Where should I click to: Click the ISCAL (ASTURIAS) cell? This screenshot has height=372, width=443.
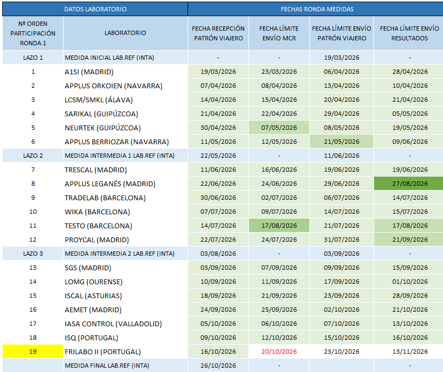(x=126, y=296)
